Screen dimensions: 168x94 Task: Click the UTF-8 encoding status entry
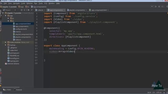click(159, 92)
